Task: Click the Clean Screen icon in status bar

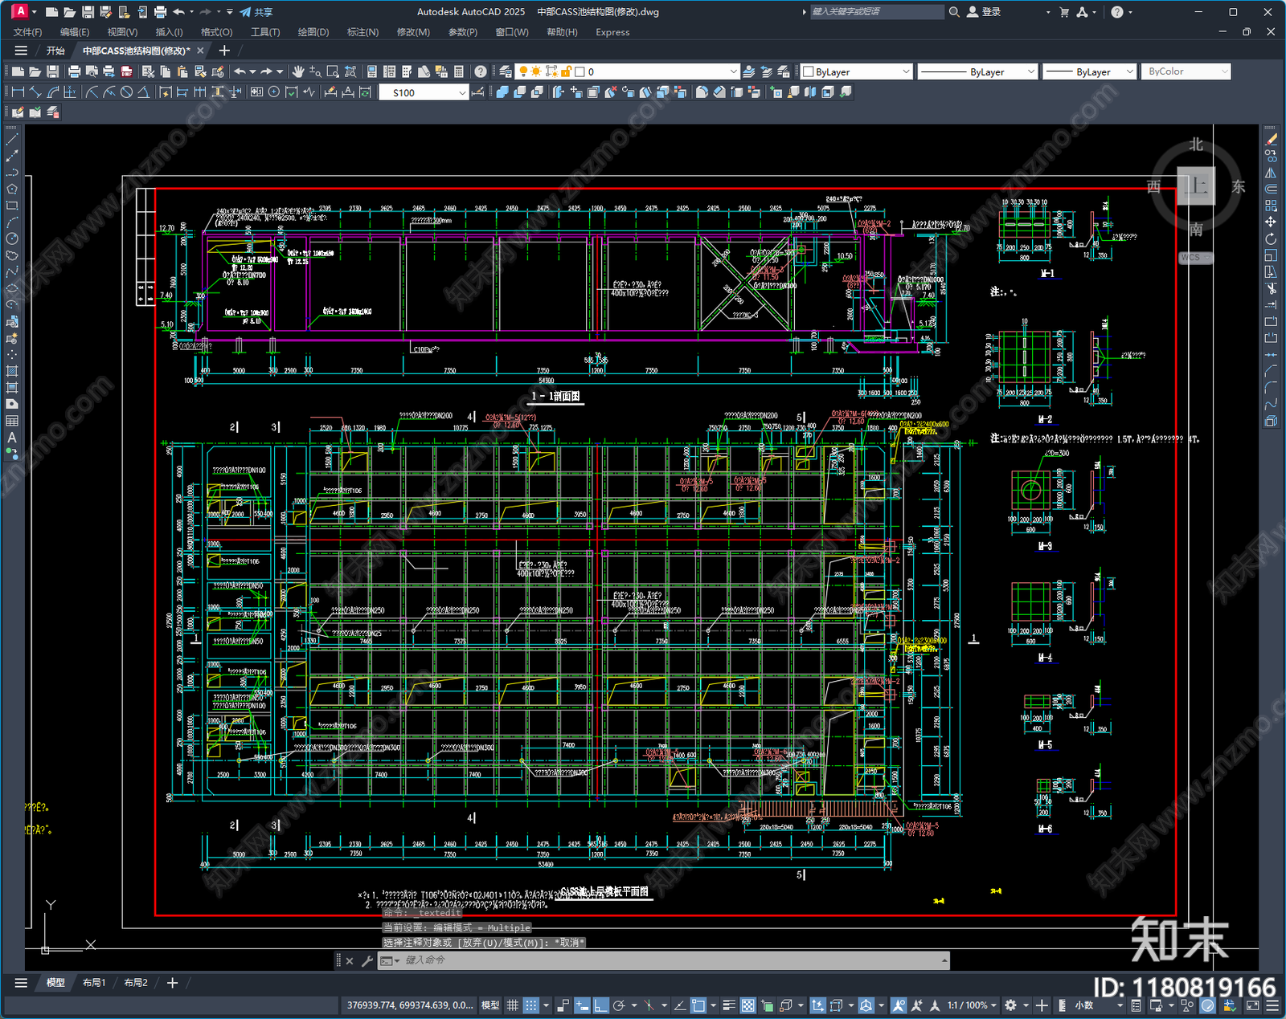Action: pos(1253,1005)
